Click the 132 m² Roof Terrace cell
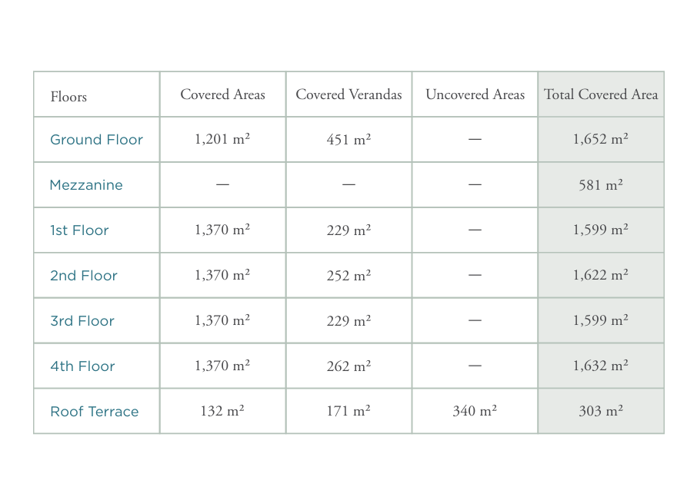This screenshot has width=687, height=477. pos(222,411)
